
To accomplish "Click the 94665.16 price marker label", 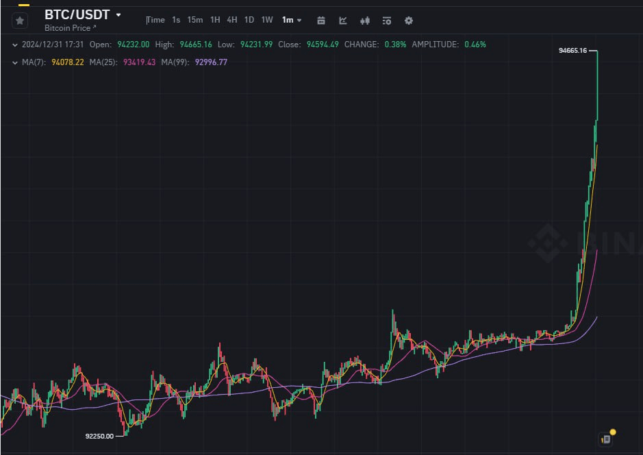I will click(574, 50).
